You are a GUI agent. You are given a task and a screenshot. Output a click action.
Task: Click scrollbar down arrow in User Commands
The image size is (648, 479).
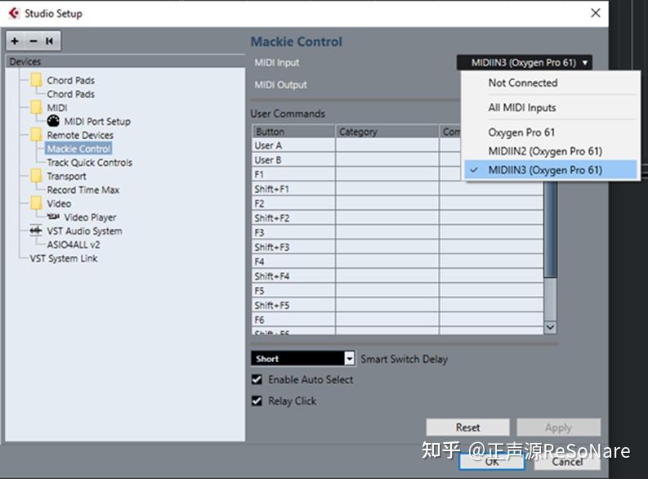(x=550, y=327)
